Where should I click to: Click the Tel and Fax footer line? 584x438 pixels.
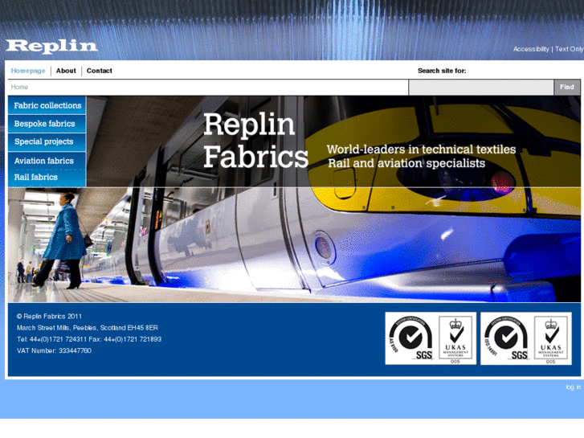89,339
